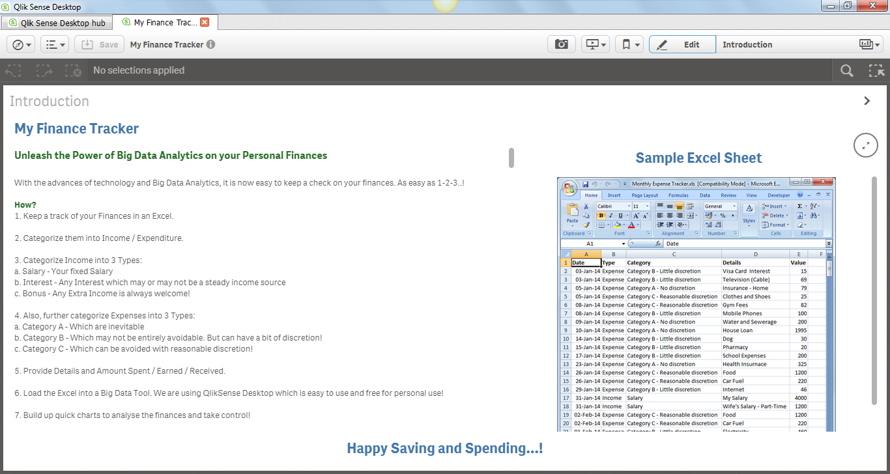The height and width of the screenshot is (474, 890).
Task: Open the global list menu dropdown
Action: coord(55,44)
